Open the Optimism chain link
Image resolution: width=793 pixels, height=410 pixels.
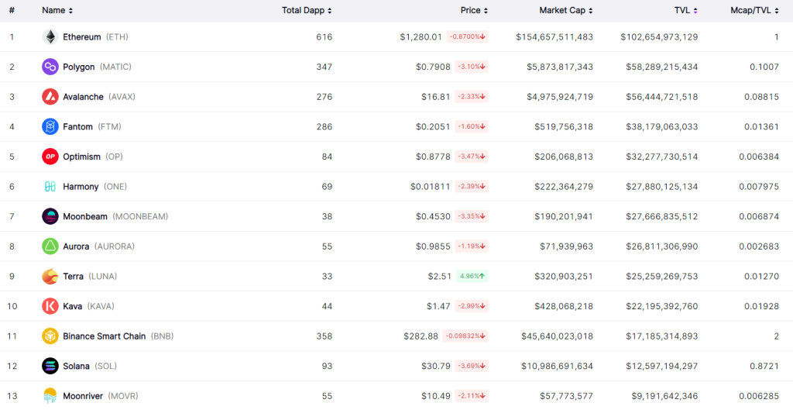82,157
